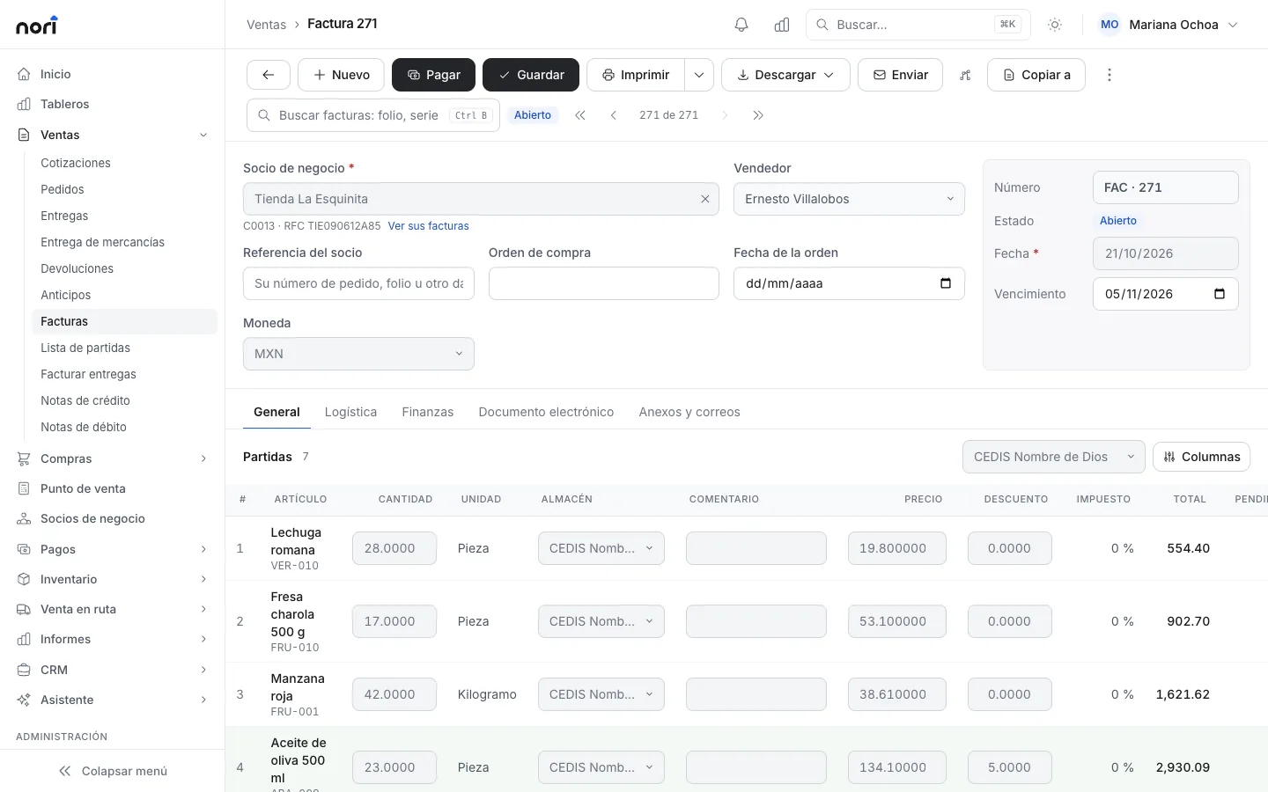Open the CEDIS Nombre de Dios warehouse dropdown
1268x792 pixels.
tap(1053, 457)
